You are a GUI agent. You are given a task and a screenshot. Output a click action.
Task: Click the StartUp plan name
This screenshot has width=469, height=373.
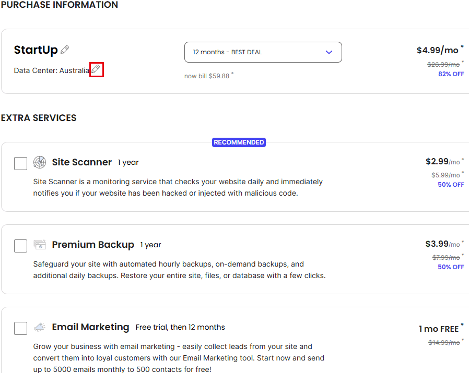point(36,50)
